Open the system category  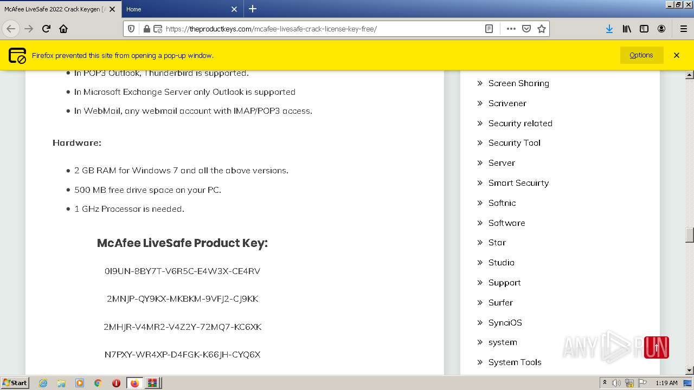pyautogui.click(x=503, y=342)
